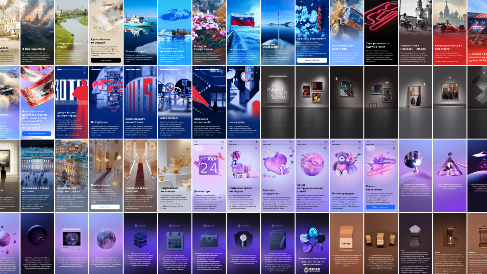The image size is (487, 274).
Task: Close the «Мамы — наши звезды!» story
Action: [394, 148]
